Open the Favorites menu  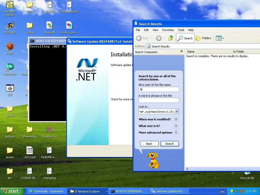pos(168,30)
